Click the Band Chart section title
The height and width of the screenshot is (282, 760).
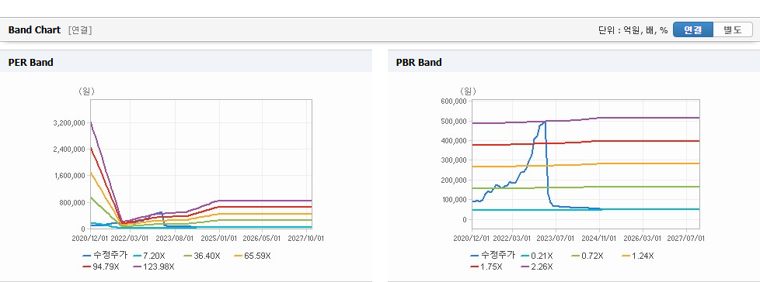tap(34, 30)
